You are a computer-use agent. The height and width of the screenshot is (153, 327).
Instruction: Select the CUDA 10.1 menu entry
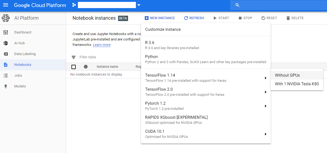206,134
